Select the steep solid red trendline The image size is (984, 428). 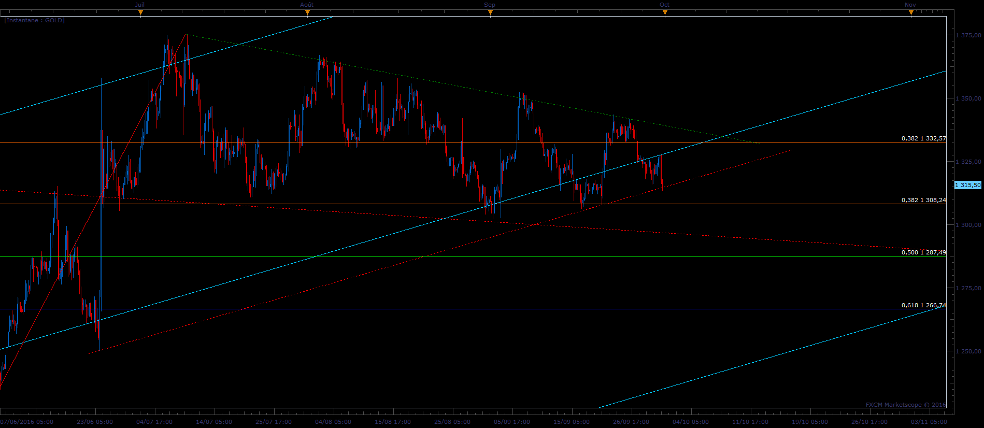coord(93,211)
